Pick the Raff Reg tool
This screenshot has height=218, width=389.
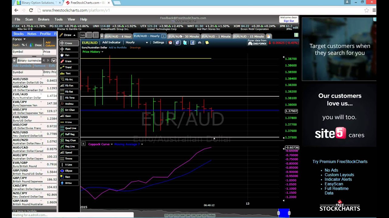pos(69,134)
